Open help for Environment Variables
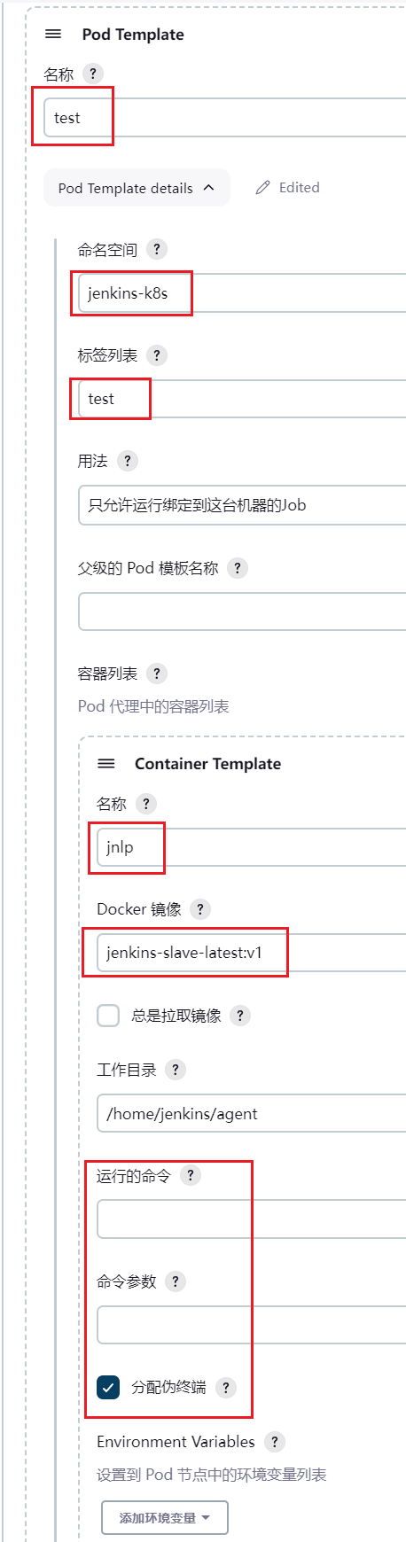This screenshot has width=406, height=1542. coord(275,1442)
